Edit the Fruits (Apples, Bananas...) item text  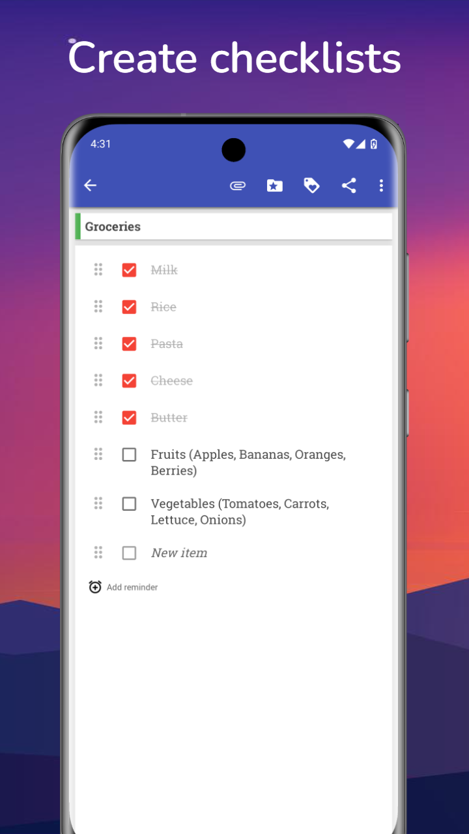[248, 463]
